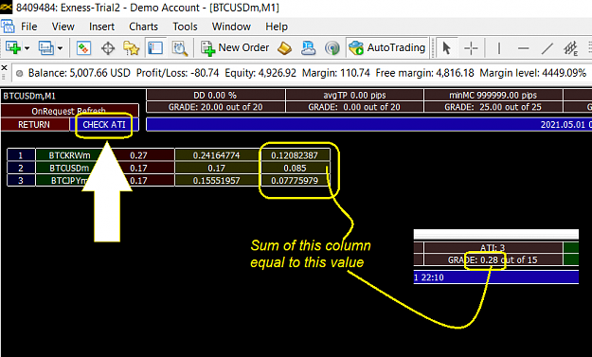Viewport: 592px width, 357px height.
Task: Click the 0.07775979 value cell
Action: tap(295, 180)
